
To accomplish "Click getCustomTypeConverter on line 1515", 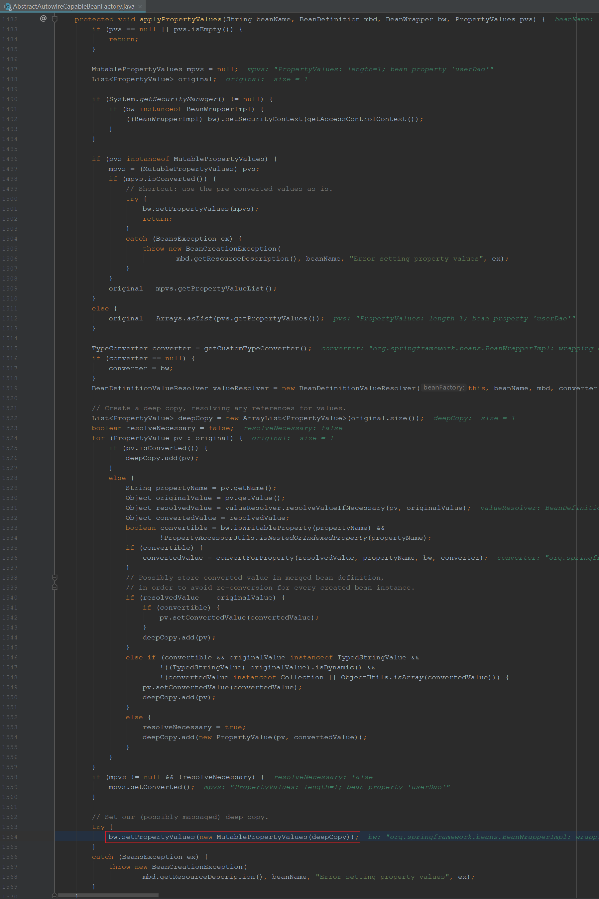I will pyautogui.click(x=251, y=348).
